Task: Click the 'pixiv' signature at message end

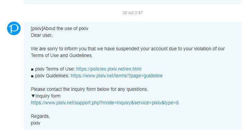Action: (x=36, y=123)
